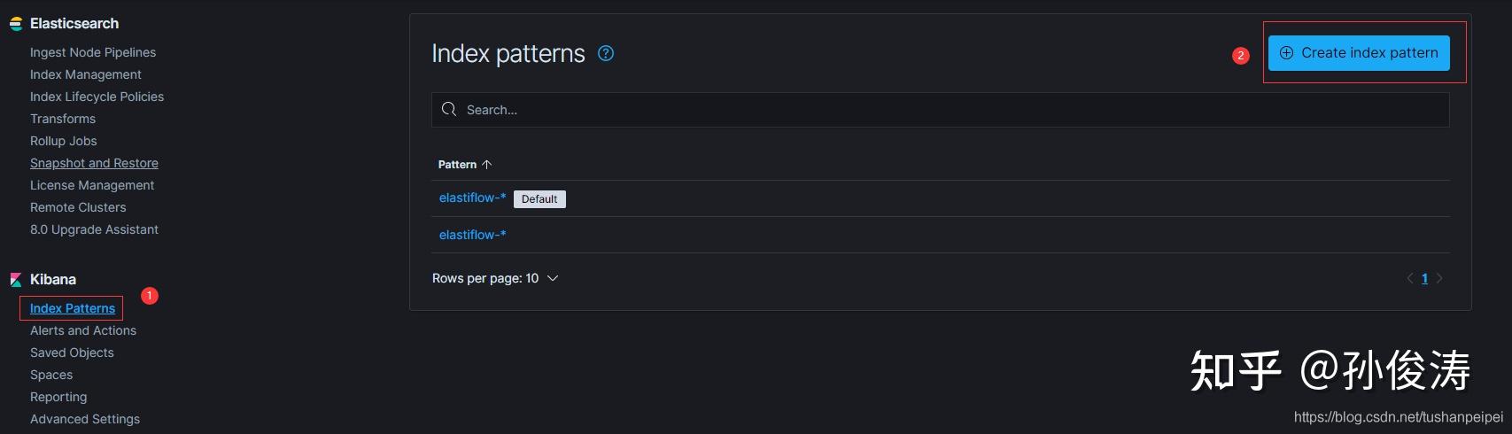Screen dimensions: 1512x434
Task: Click the Elasticsearch logo icon
Action: click(15, 24)
